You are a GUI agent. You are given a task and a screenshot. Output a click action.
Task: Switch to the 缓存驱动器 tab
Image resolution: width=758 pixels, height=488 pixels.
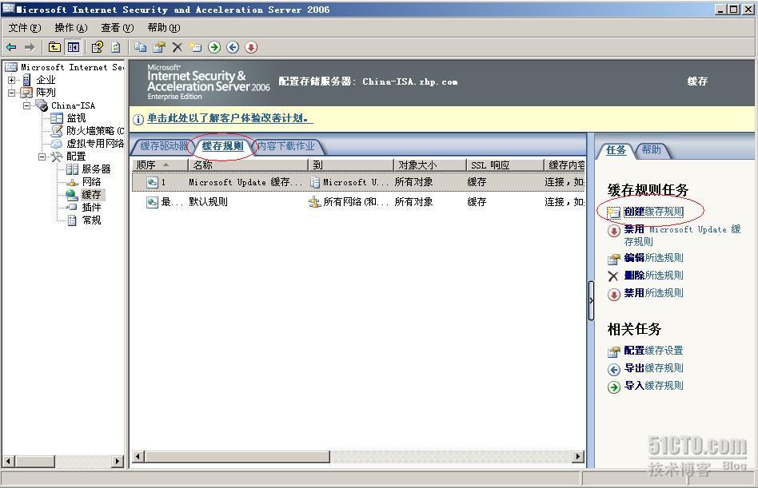[x=163, y=146]
